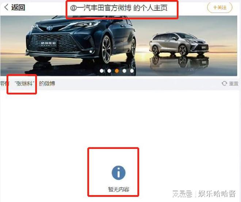Click the back chevron arrow icon

6,7
